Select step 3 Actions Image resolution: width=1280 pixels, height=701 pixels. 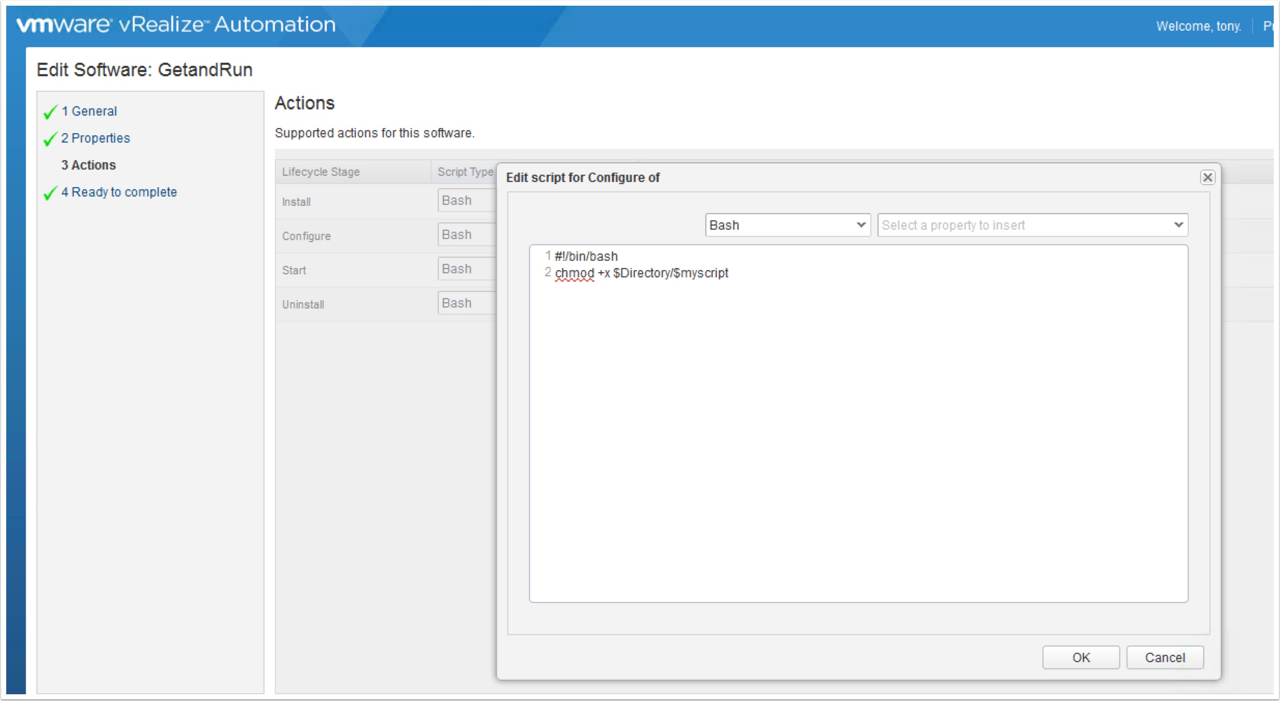tap(89, 165)
